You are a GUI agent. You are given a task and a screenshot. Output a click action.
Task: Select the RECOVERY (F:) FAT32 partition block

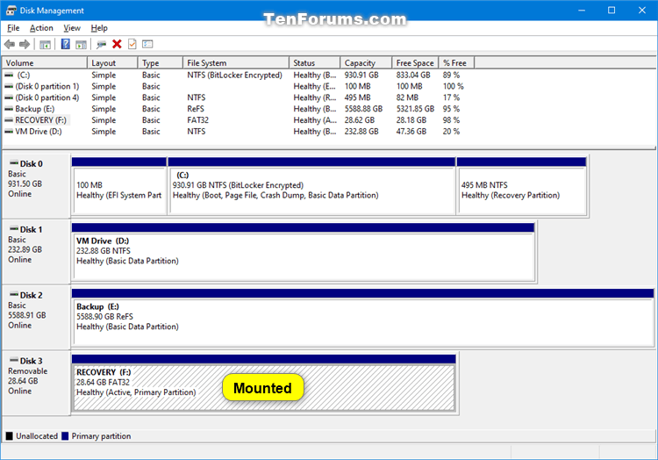click(x=263, y=384)
